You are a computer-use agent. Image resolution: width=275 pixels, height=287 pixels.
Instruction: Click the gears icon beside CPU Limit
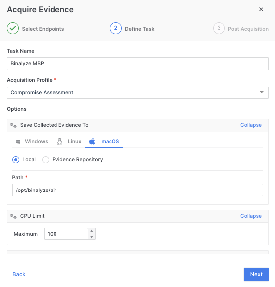(13, 216)
